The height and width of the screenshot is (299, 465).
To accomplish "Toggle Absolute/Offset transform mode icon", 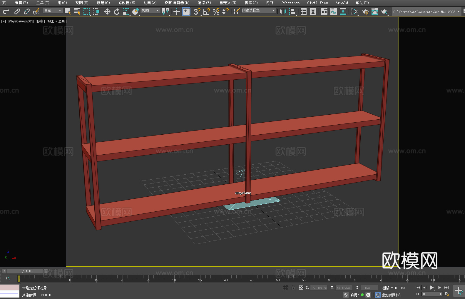I will (301, 288).
